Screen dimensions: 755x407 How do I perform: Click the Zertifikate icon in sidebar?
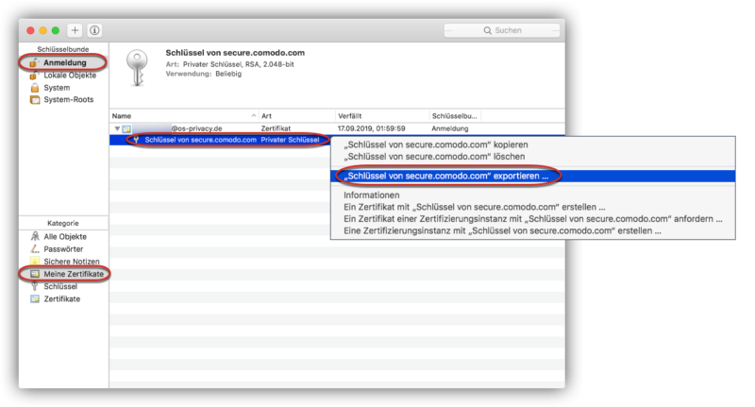35,298
